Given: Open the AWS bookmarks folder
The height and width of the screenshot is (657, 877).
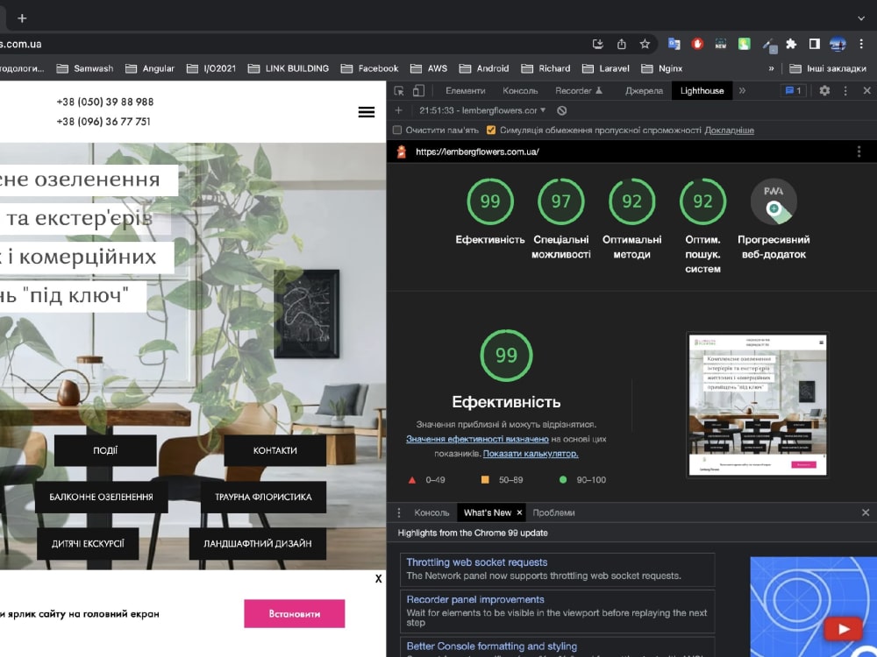Looking at the screenshot, I should pos(429,68).
